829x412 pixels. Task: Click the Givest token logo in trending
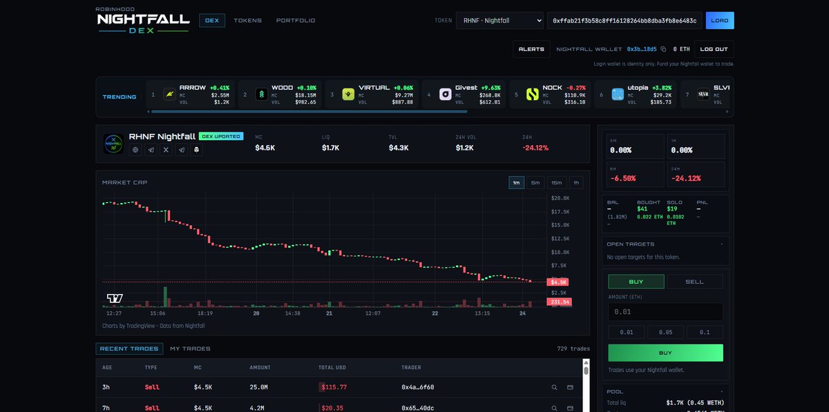coord(446,95)
